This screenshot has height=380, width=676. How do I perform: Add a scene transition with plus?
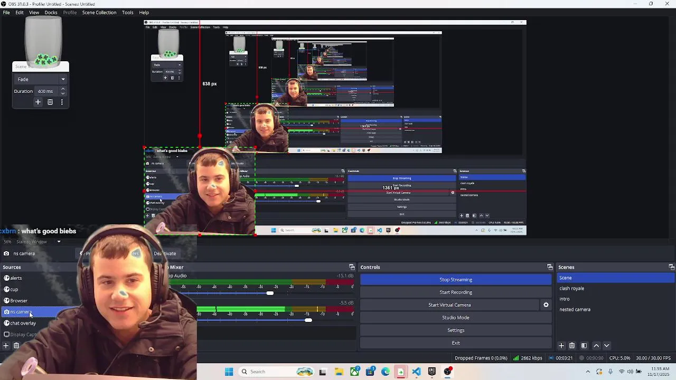(38, 102)
